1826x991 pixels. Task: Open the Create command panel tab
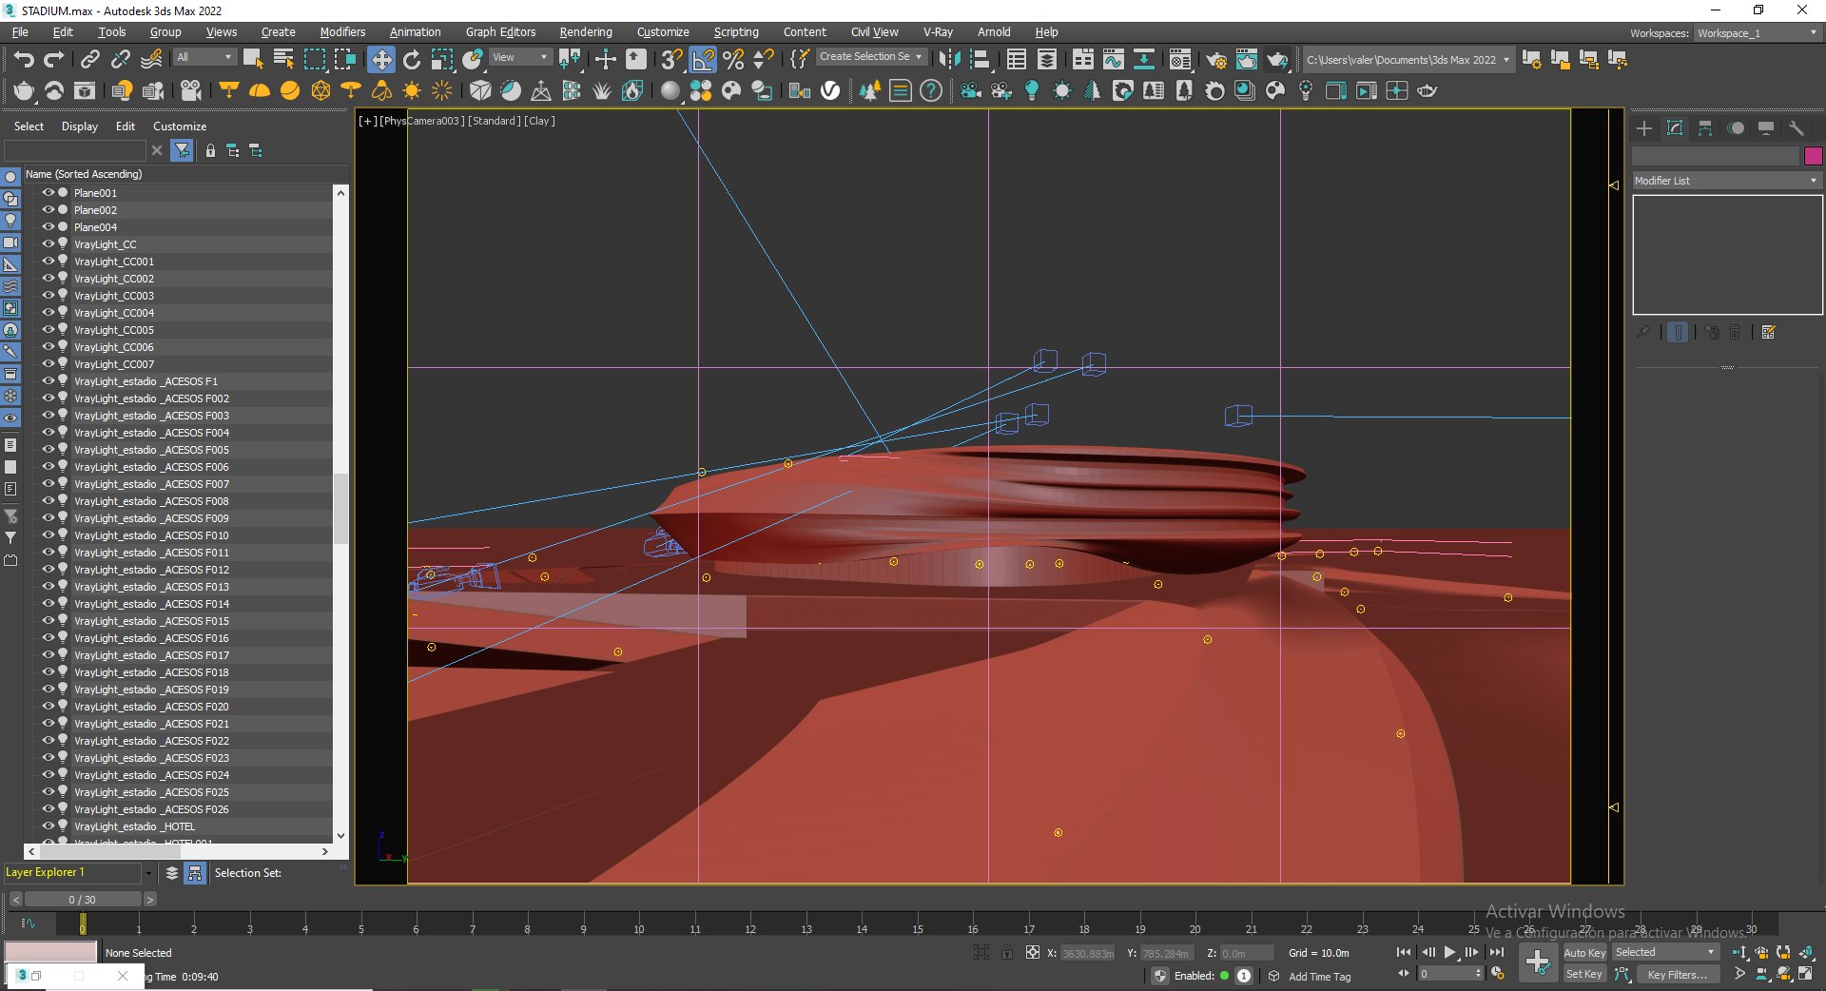[1644, 128]
